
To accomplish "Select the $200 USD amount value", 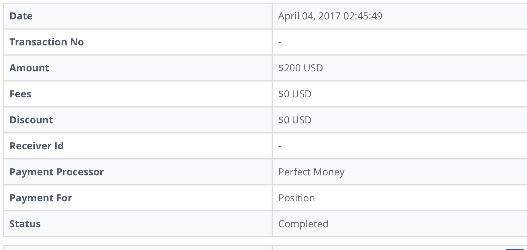I will click(300, 68).
